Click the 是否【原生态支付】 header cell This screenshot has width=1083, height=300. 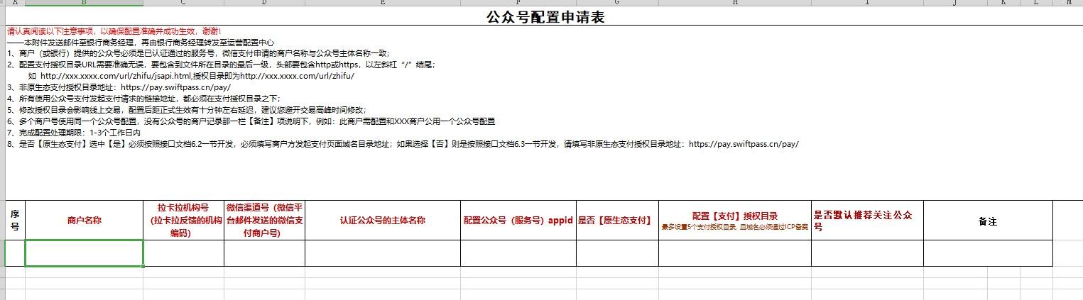coord(616,221)
